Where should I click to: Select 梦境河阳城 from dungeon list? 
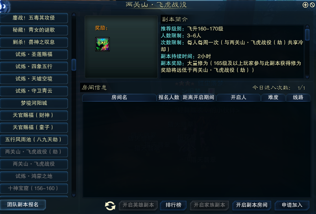pyautogui.click(x=34, y=103)
